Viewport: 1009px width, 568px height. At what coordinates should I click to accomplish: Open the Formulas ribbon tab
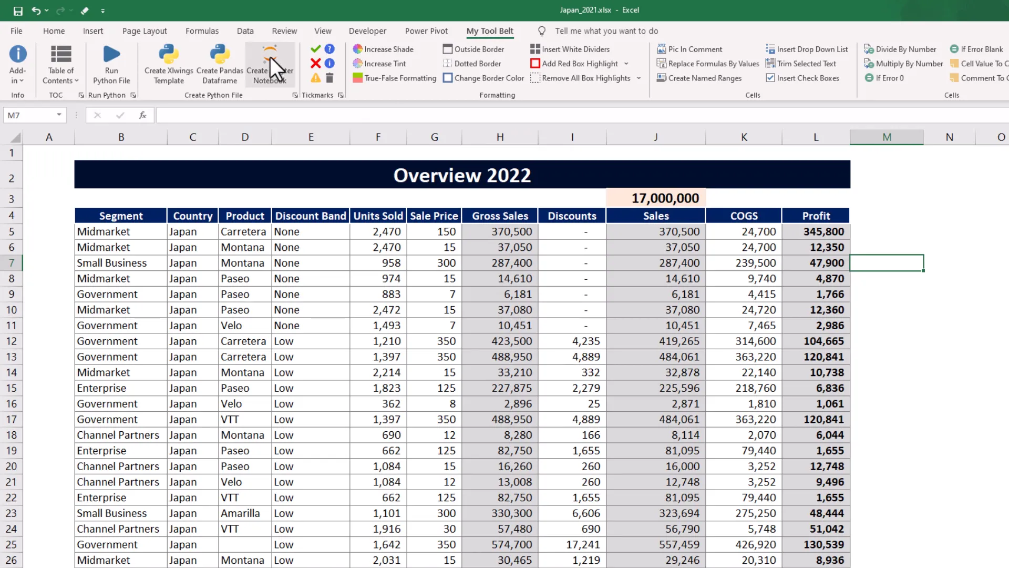202,31
